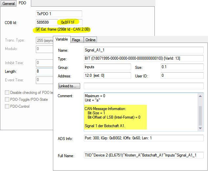Click the Comment scrollbar down arrow
The width and height of the screenshot is (208, 171).
coord(200,128)
